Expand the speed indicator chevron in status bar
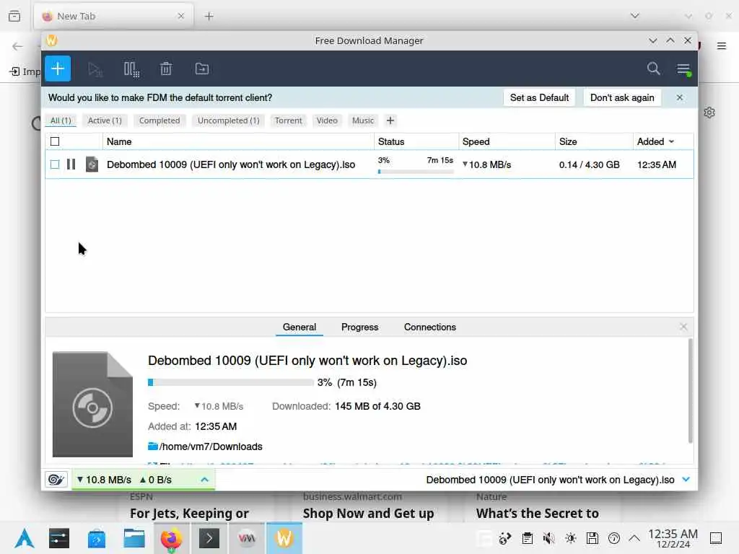 tap(204, 480)
